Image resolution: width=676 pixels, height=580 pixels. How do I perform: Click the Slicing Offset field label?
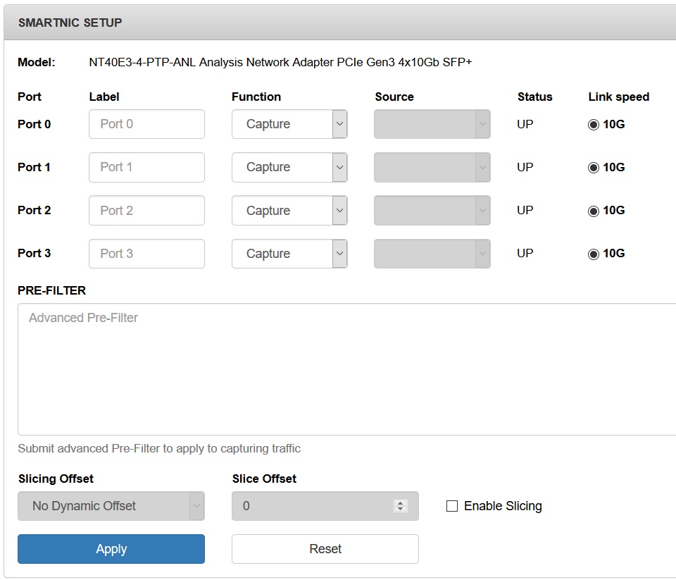pyautogui.click(x=56, y=479)
